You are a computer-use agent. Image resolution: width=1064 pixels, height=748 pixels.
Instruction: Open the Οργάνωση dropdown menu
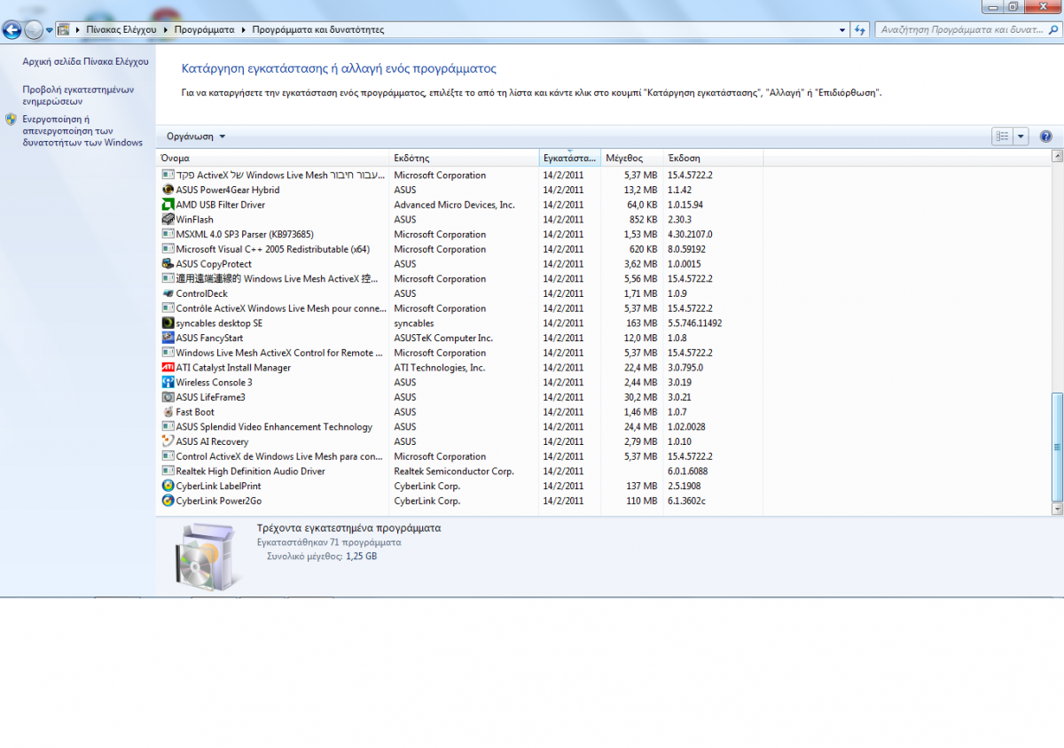click(x=196, y=136)
